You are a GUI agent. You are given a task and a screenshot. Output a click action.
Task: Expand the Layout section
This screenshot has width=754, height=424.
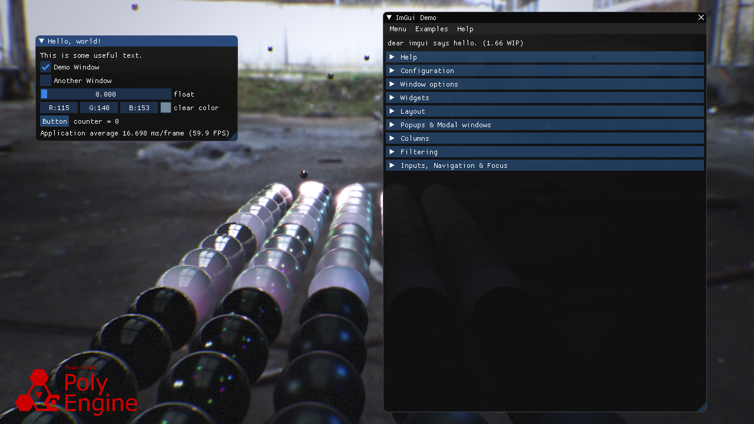click(x=545, y=111)
